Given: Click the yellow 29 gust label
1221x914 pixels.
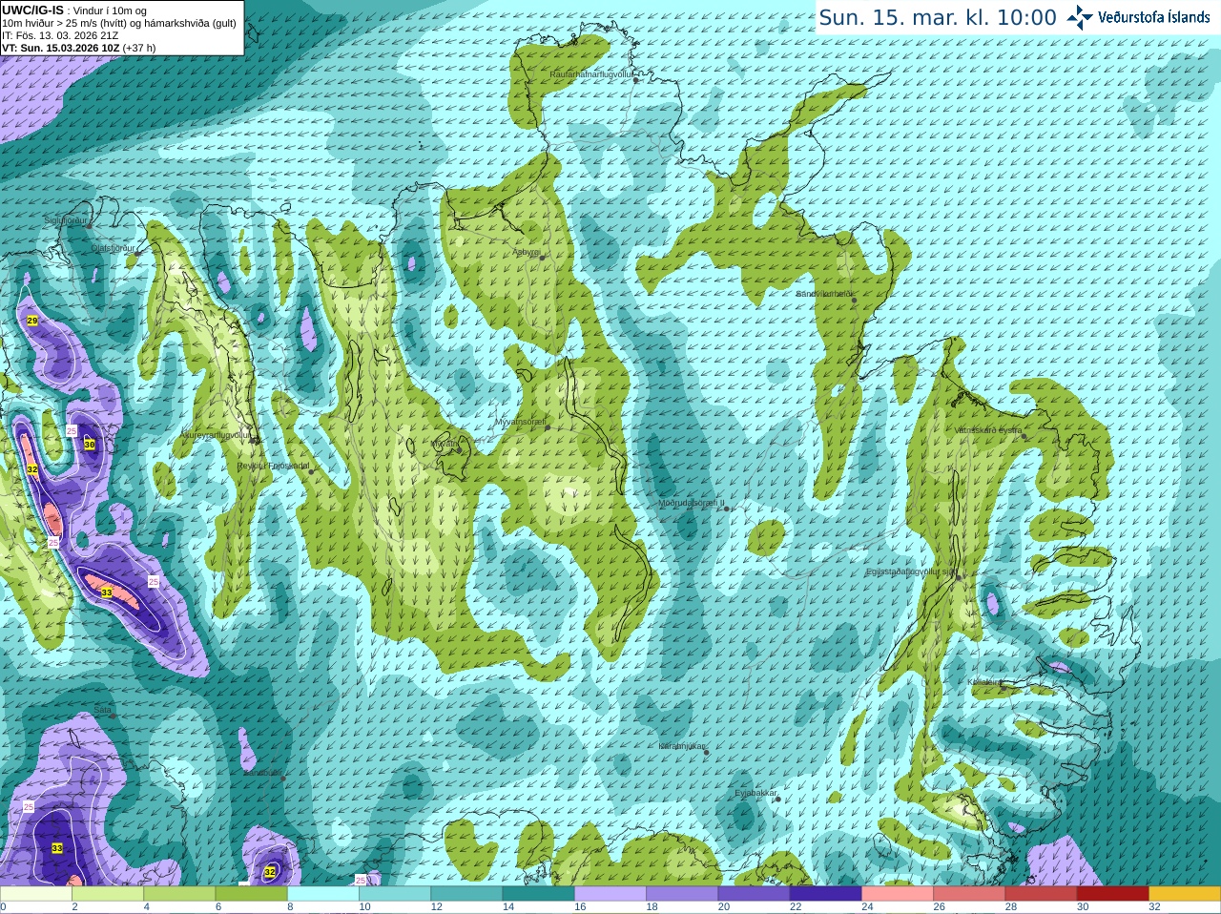Looking at the screenshot, I should [31, 321].
